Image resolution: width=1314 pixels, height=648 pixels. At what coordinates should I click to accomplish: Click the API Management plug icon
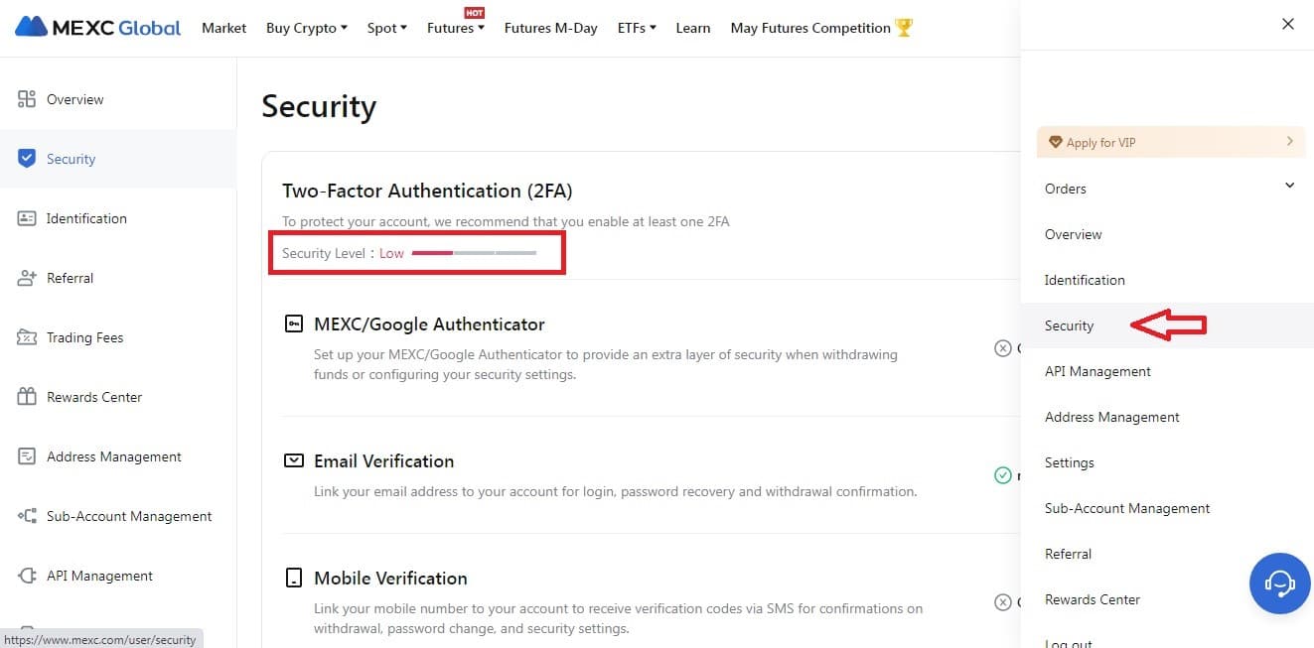click(x=27, y=576)
